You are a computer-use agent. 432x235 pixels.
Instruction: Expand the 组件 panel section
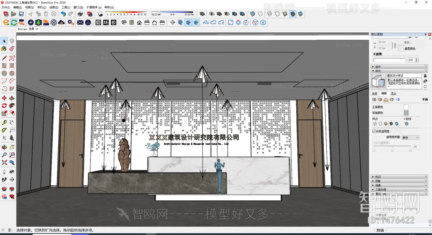coord(399,66)
